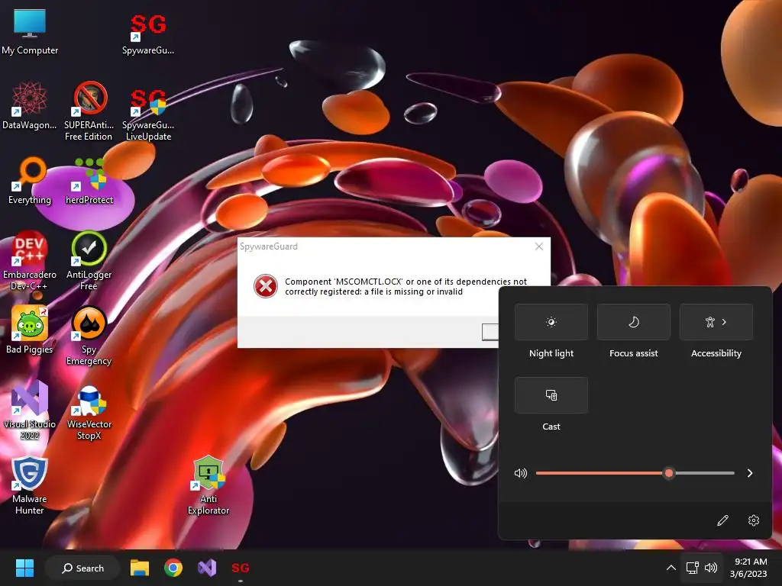Open WiseVector StopX shortcut
782x586 pixels.
[x=89, y=413]
